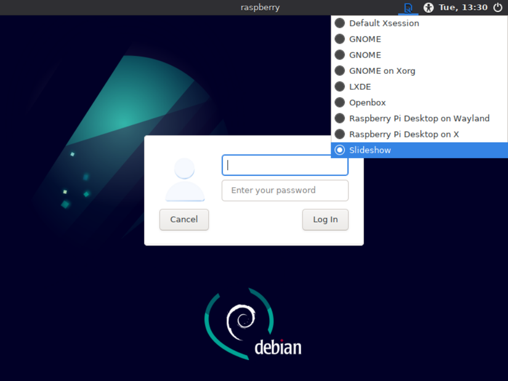Open the accessibility menu icon
The height and width of the screenshot is (381, 508).
pyautogui.click(x=429, y=8)
